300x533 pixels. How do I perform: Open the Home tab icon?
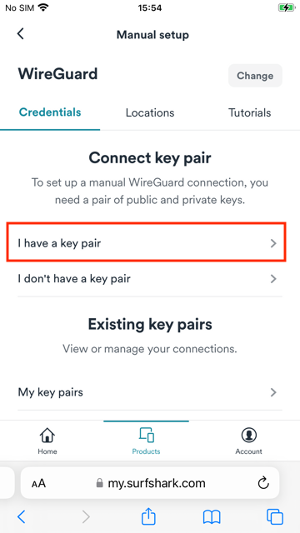[47, 435]
